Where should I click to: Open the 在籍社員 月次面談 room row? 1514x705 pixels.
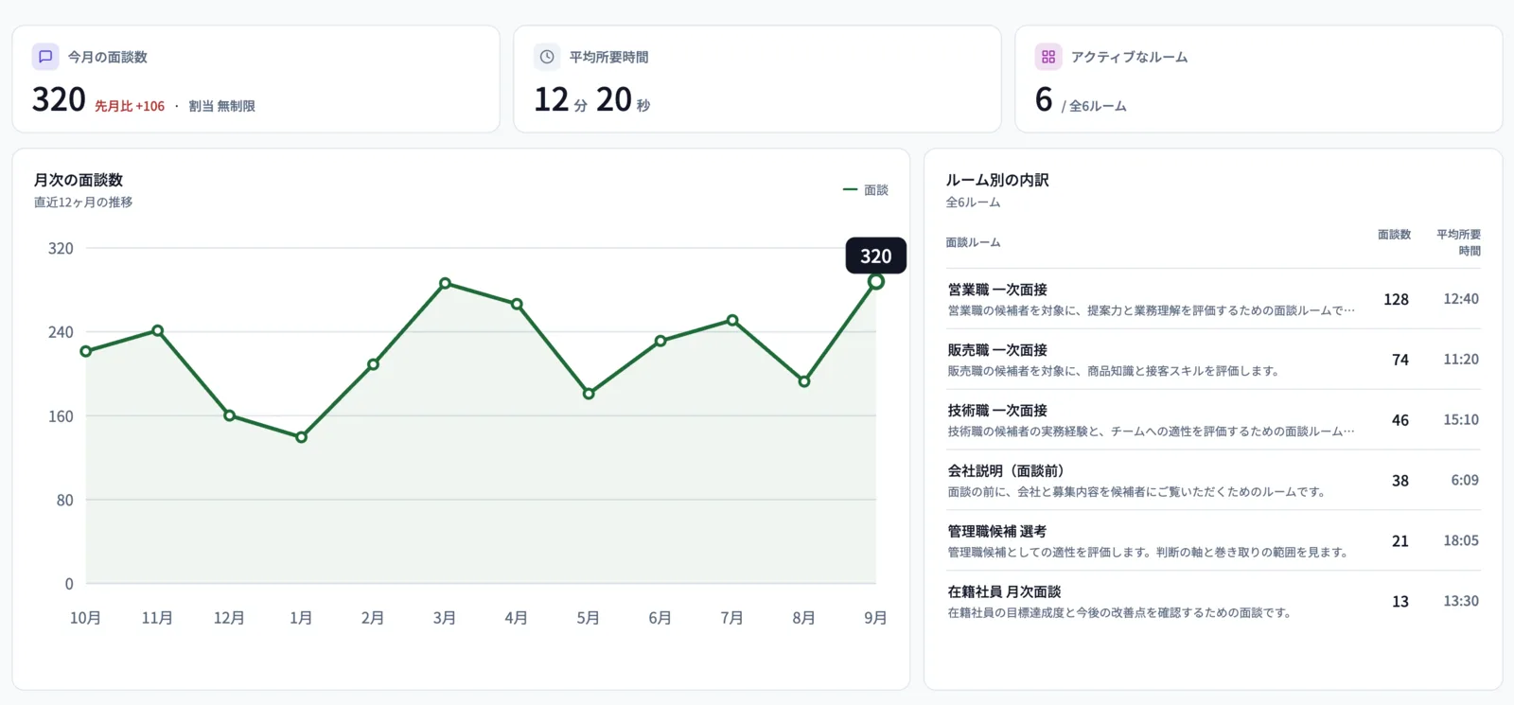tap(1213, 602)
